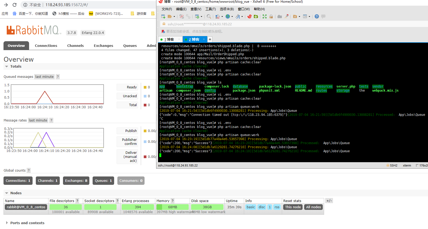The height and width of the screenshot is (229, 428).
Task: Open the Queues tab
Action: [130, 46]
